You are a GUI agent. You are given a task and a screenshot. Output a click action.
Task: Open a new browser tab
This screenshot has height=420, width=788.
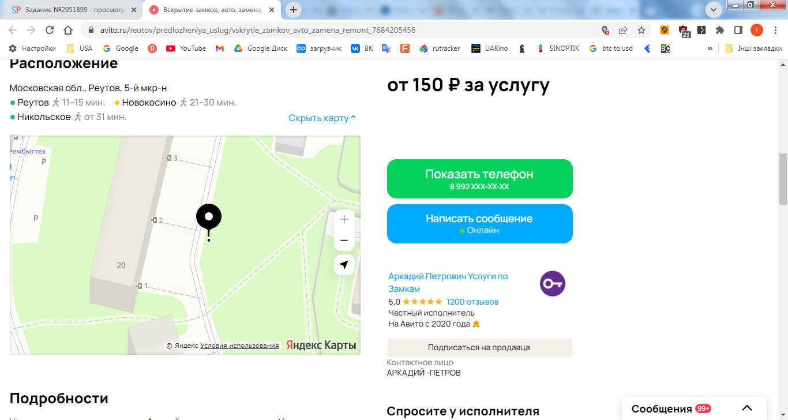[x=294, y=10]
